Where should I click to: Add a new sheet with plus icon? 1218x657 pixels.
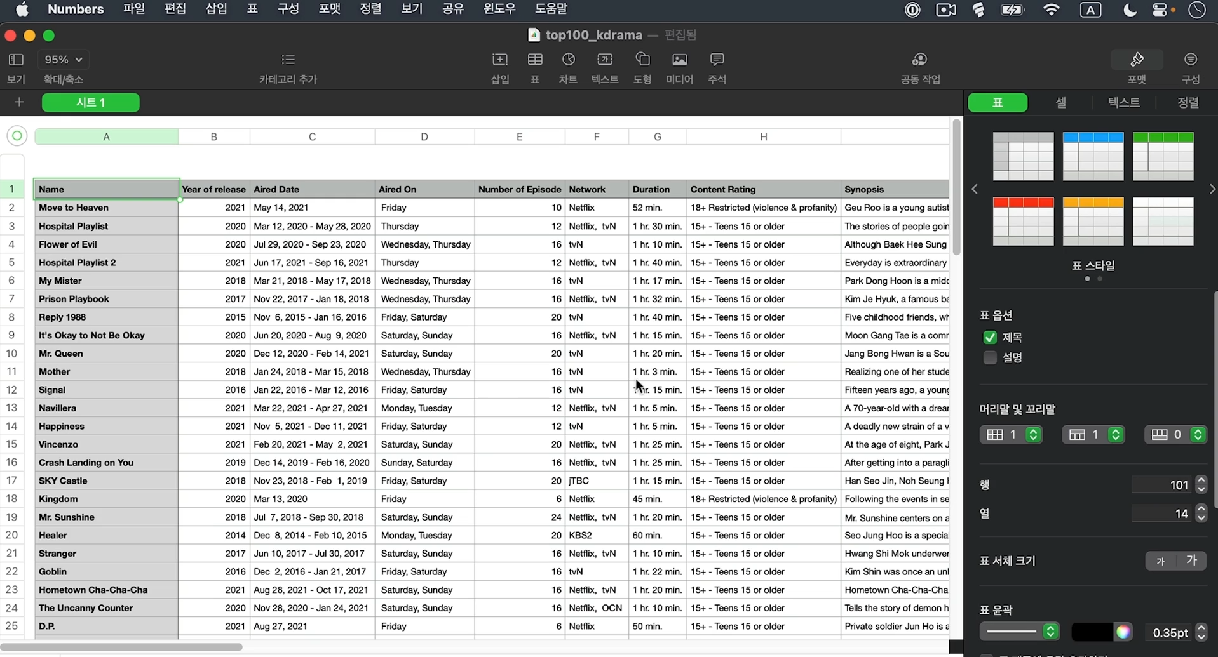click(19, 102)
